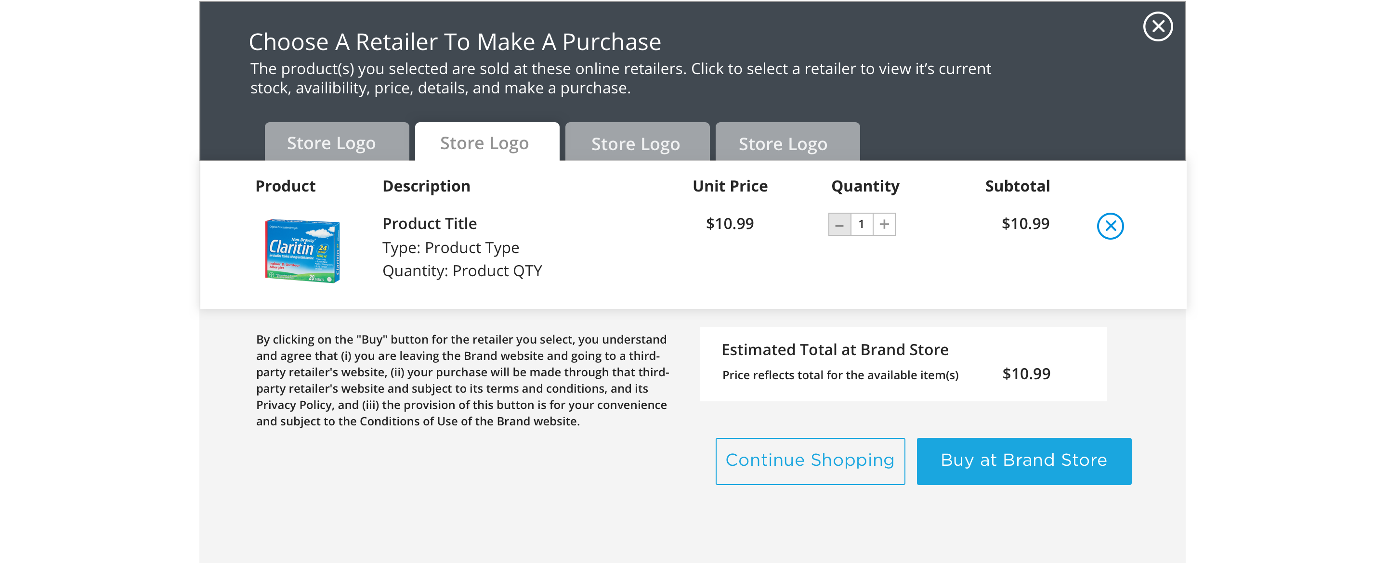1387x563 pixels.
Task: Close the retailer purchase dialog
Action: [1158, 26]
